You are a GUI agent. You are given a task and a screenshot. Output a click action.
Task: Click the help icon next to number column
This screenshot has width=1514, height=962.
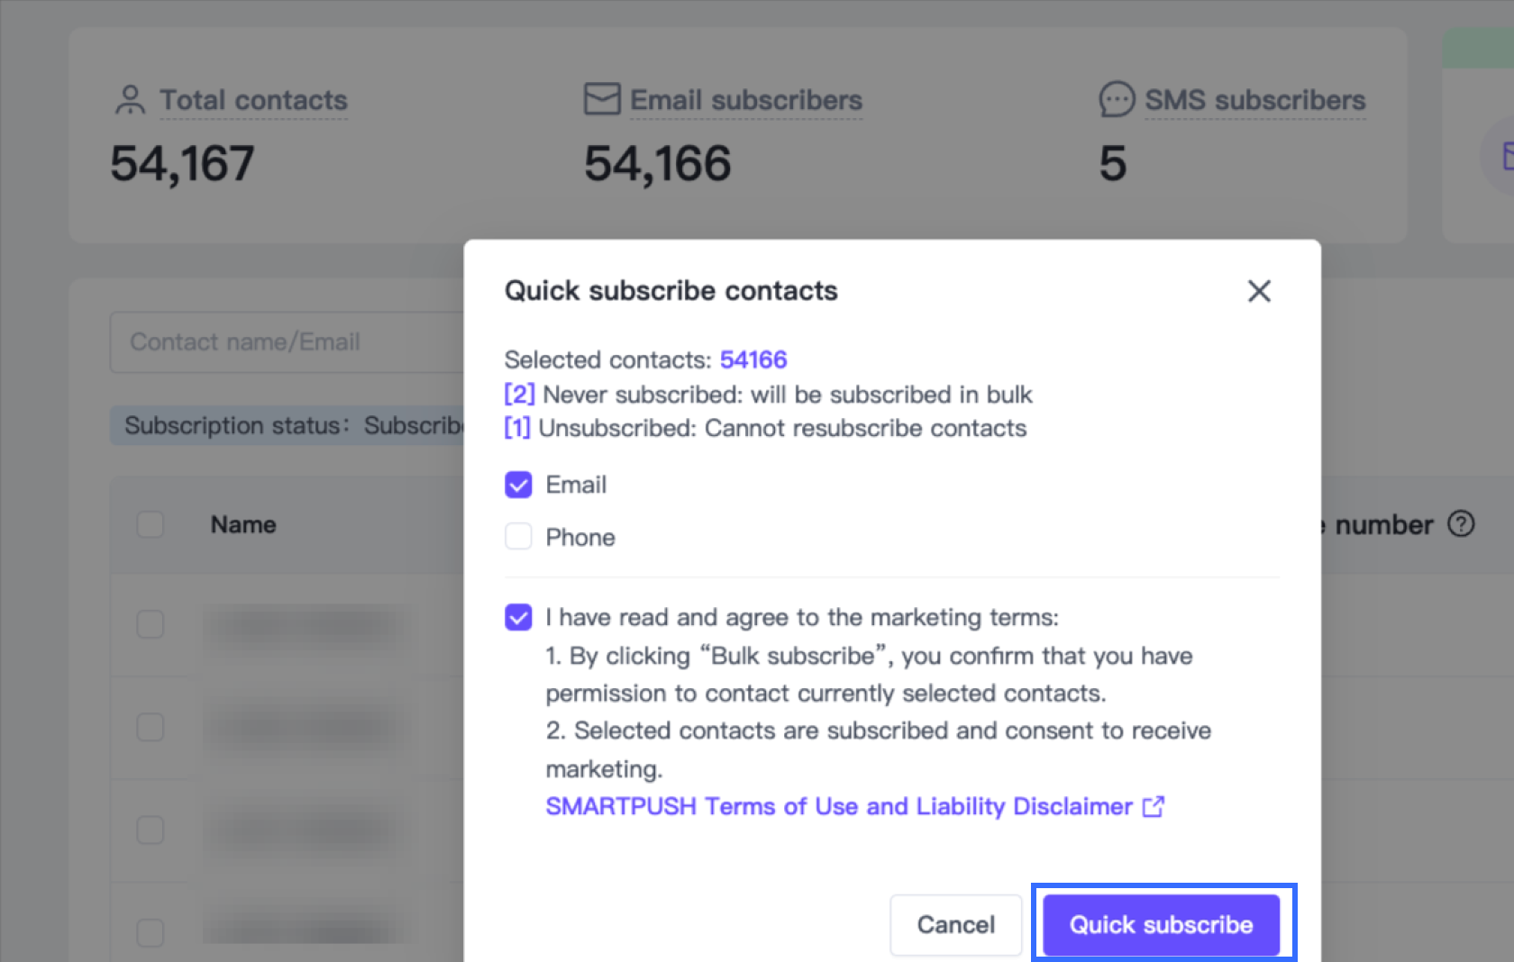1461,524
